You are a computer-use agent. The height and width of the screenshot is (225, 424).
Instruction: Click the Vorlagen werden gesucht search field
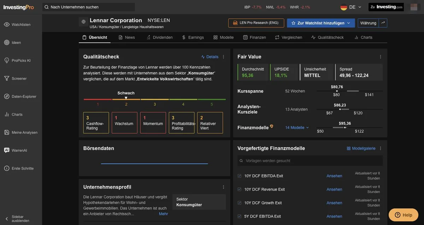pyautogui.click(x=310, y=161)
